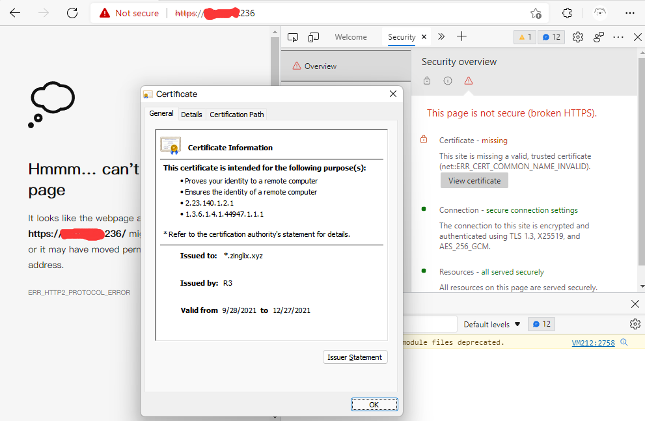
Task: Open the VM212:2758 source link
Action: [593, 342]
